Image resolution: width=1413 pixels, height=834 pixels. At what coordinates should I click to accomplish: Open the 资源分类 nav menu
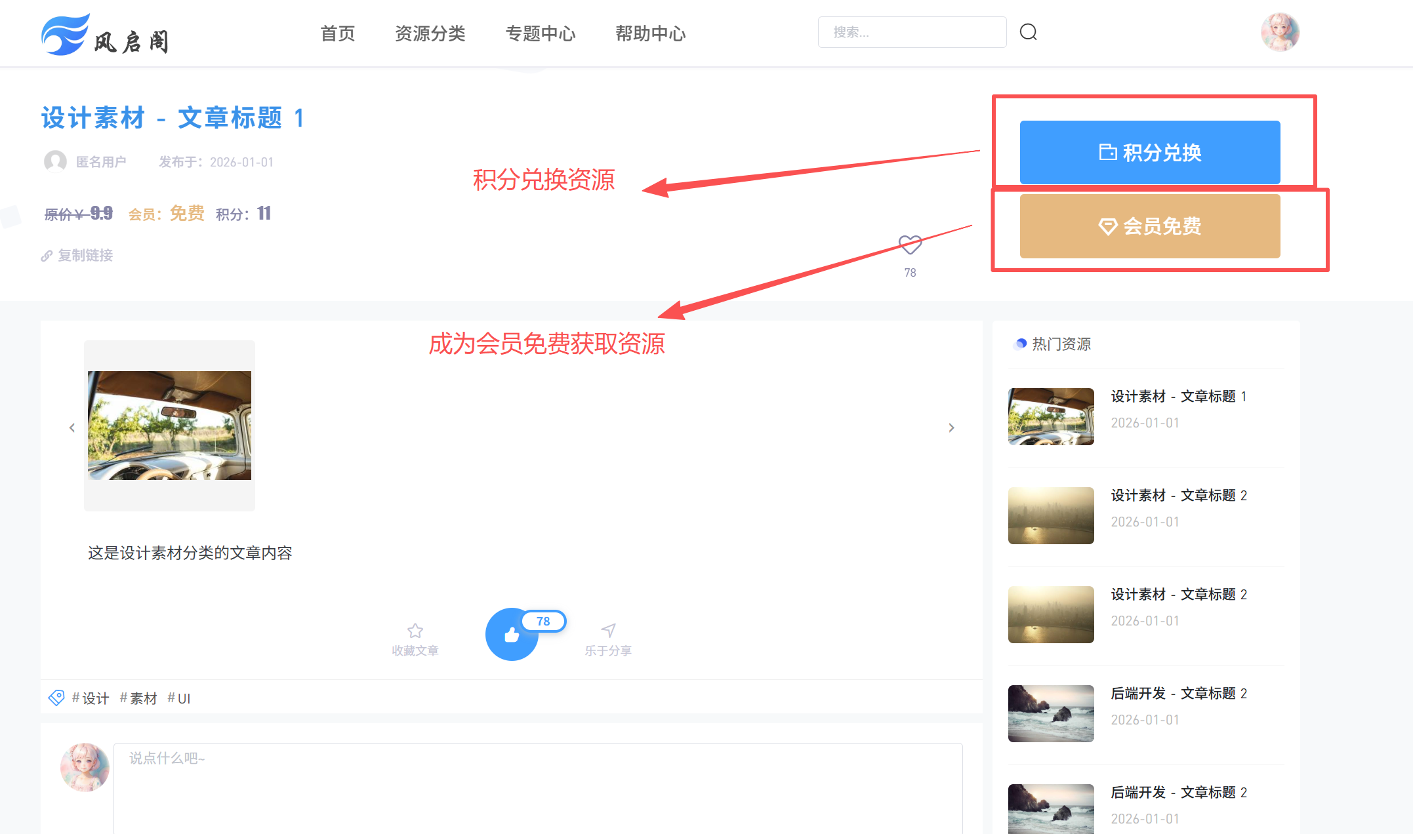tap(430, 33)
